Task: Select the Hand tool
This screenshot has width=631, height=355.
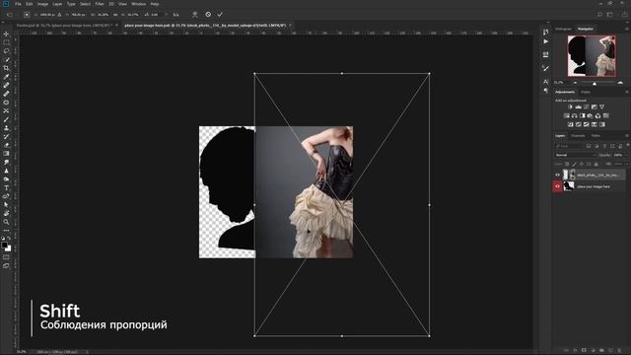Action: [x=6, y=213]
